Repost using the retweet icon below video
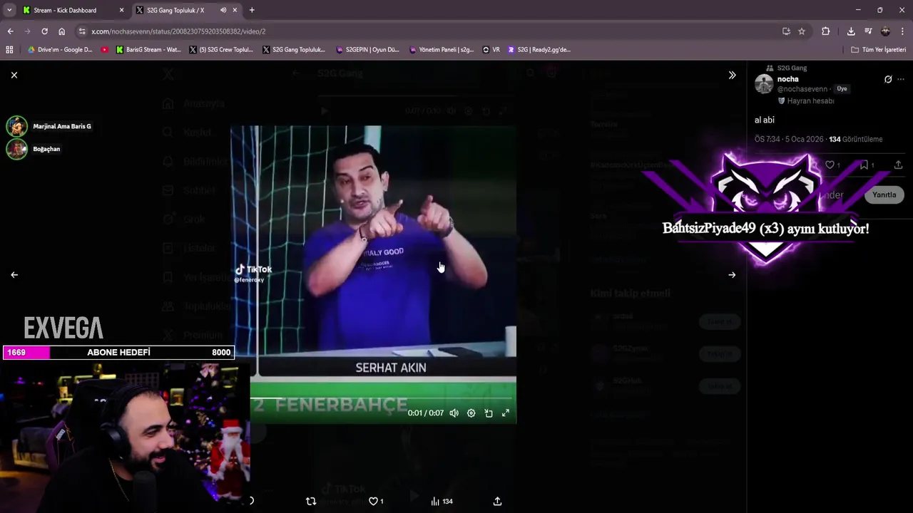This screenshot has width=913, height=513. tap(311, 502)
